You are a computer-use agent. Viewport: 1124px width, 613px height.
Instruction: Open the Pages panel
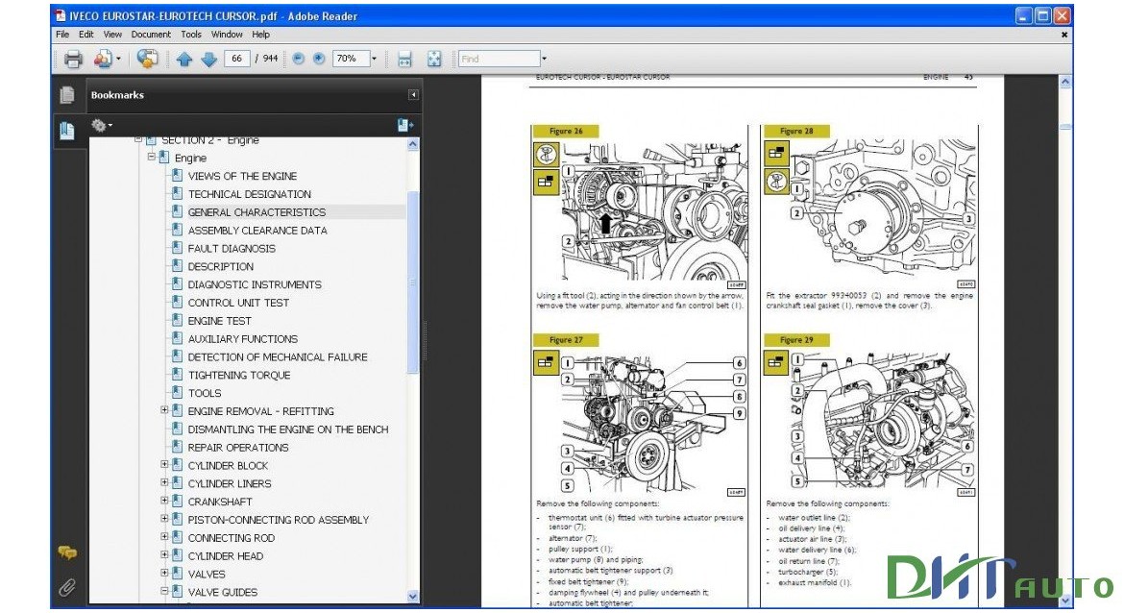(66, 94)
